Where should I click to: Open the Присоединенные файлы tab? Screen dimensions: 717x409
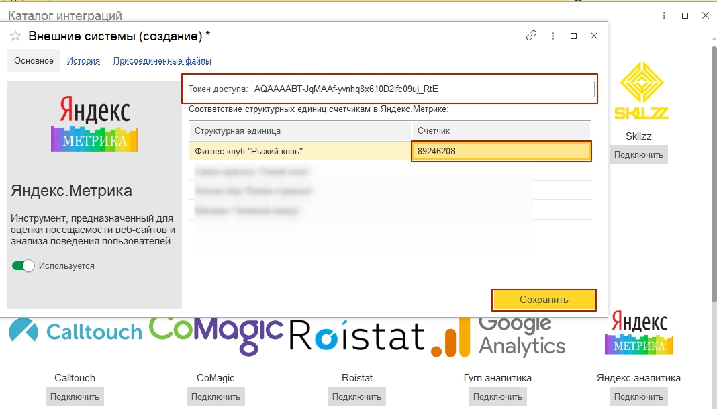162,61
